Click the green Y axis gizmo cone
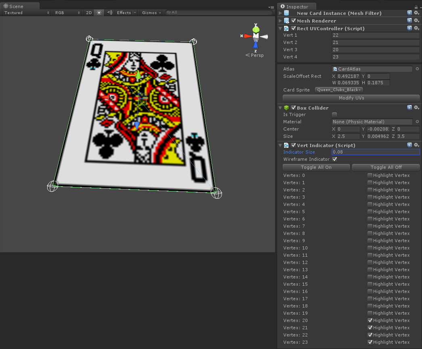The width and height of the screenshot is (422, 349). [x=256, y=29]
